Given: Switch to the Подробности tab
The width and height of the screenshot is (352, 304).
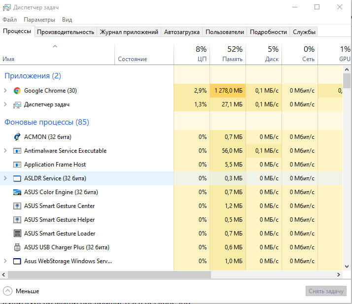Looking at the screenshot, I should point(268,32).
